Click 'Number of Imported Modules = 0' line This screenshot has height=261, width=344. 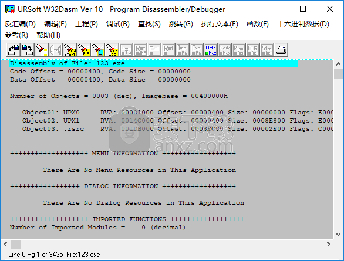(98, 228)
